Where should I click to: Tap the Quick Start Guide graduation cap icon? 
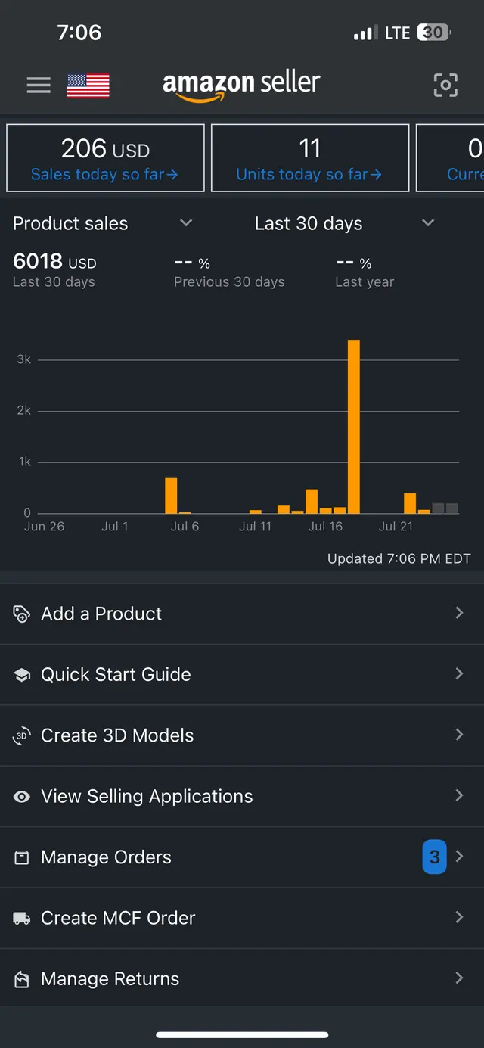click(22, 675)
